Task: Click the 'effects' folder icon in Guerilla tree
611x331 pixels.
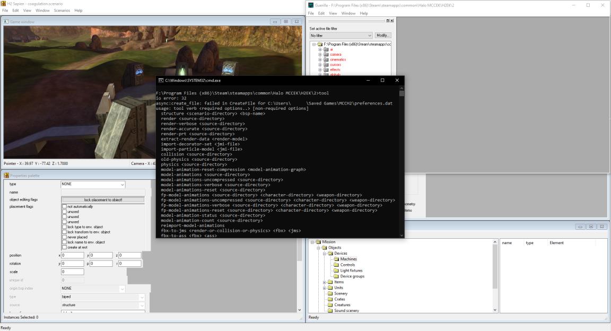Action: (x=326, y=70)
